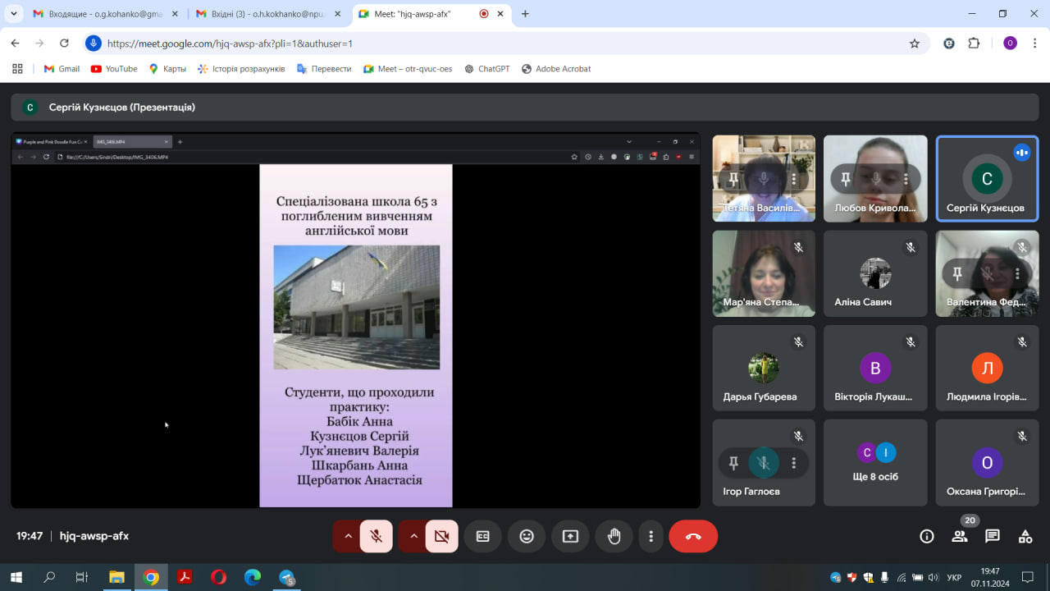Switch to Входящие Gmail tab
Image resolution: width=1050 pixels, height=591 pixels.
click(x=104, y=14)
